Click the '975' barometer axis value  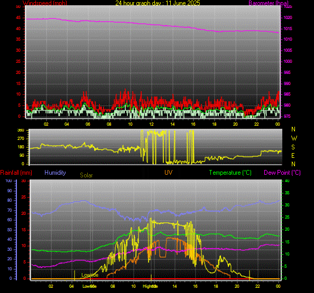point(287,116)
